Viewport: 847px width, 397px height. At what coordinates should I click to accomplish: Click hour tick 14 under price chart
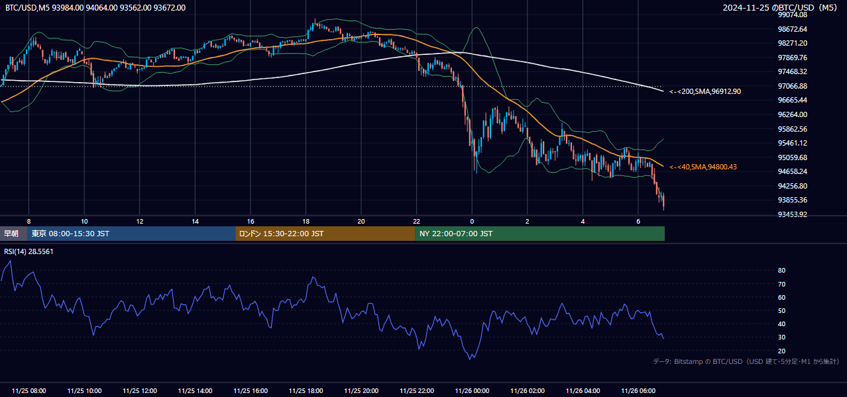click(195, 221)
